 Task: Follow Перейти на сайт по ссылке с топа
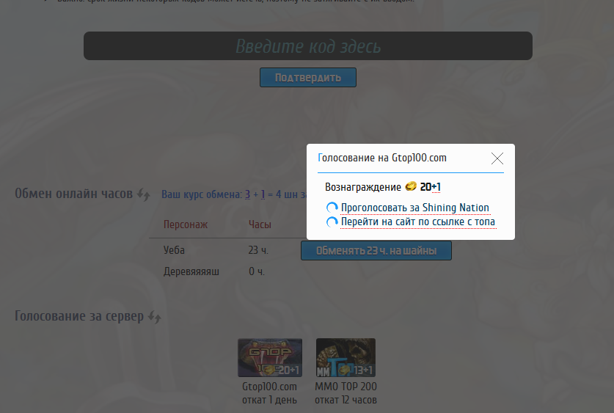417,222
